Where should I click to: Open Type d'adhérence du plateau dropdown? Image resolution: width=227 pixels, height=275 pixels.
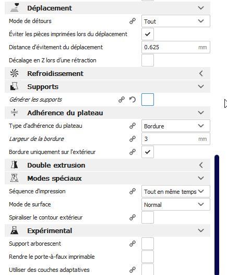(176, 126)
